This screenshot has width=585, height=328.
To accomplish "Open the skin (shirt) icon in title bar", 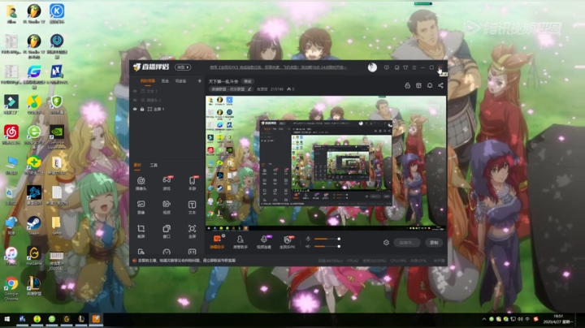I will point(405,67).
